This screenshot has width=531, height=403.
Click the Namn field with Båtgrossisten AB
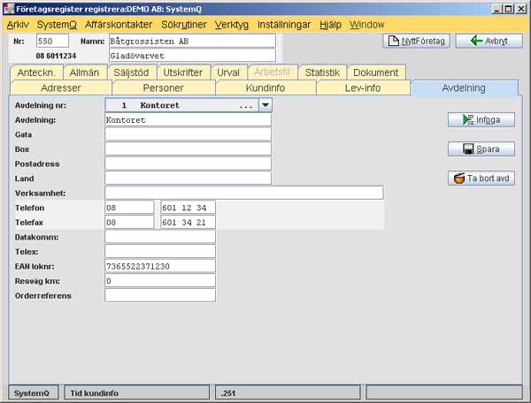[x=192, y=41]
